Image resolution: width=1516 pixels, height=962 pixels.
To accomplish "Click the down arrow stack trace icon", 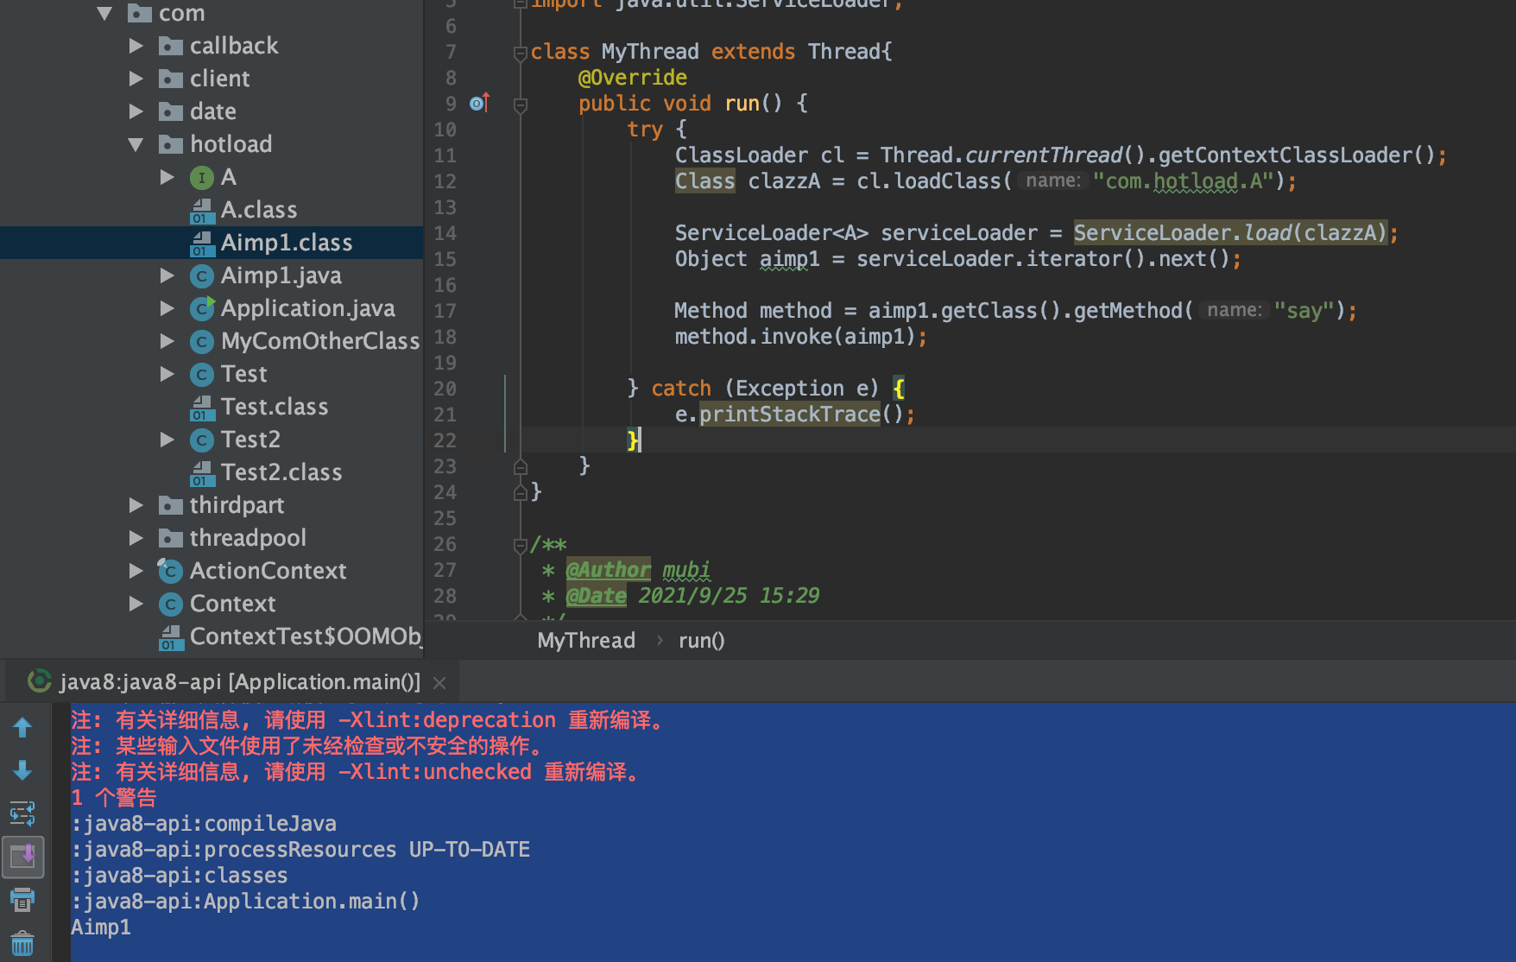I will [22, 770].
